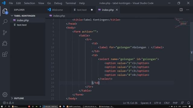Open the Windows taskbar search icon
Screen dimensions: 193x108
click(x=5, y=106)
